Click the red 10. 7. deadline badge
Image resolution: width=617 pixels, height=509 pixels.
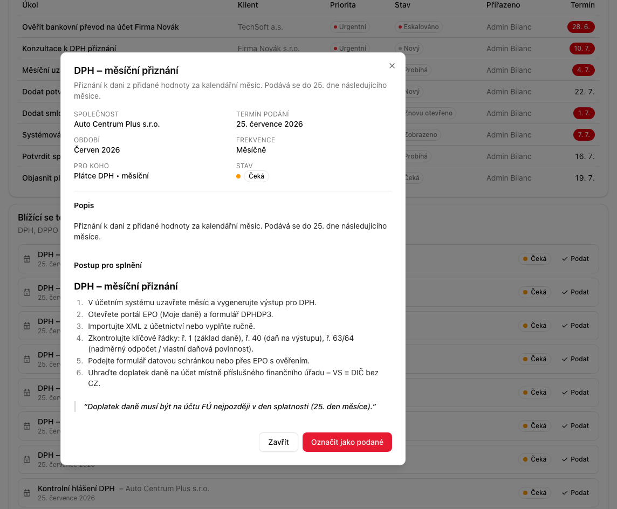coord(581,49)
